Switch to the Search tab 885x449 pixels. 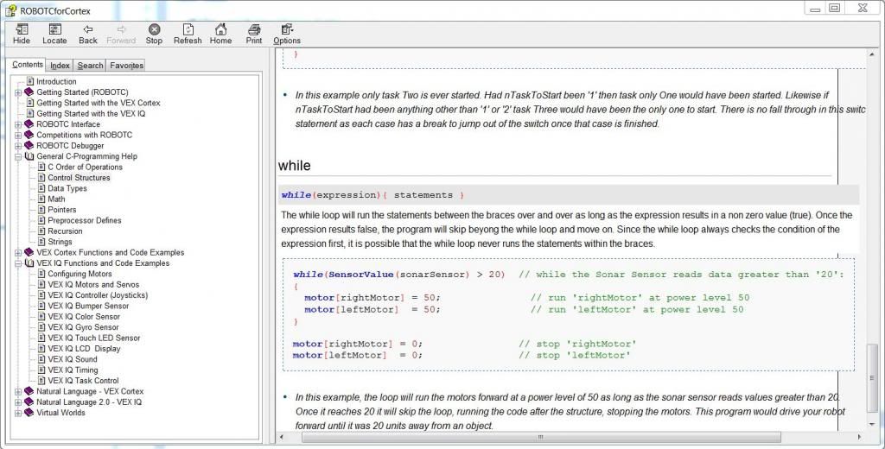tap(90, 66)
